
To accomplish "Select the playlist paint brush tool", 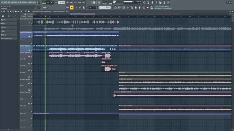I will (x=11, y=11).
